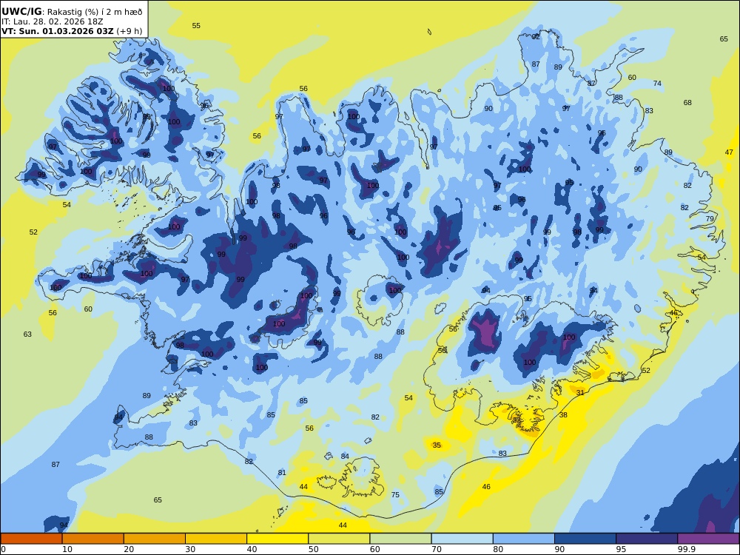Click the map value '68' in the northeast sea
Viewport: 740px width, 555px height.
(x=687, y=102)
